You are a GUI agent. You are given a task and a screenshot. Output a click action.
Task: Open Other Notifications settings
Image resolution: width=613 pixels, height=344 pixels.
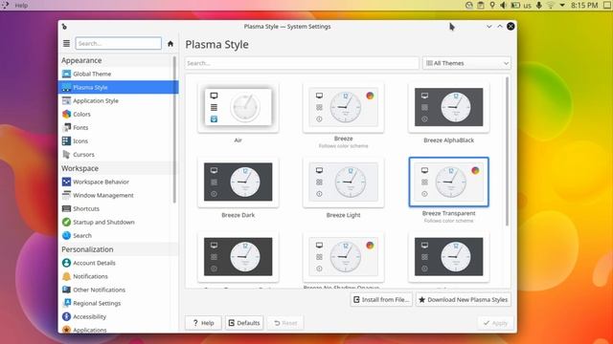tap(117, 290)
